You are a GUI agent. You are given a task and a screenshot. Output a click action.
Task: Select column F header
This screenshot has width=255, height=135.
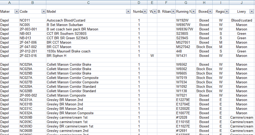pos(166,3)
